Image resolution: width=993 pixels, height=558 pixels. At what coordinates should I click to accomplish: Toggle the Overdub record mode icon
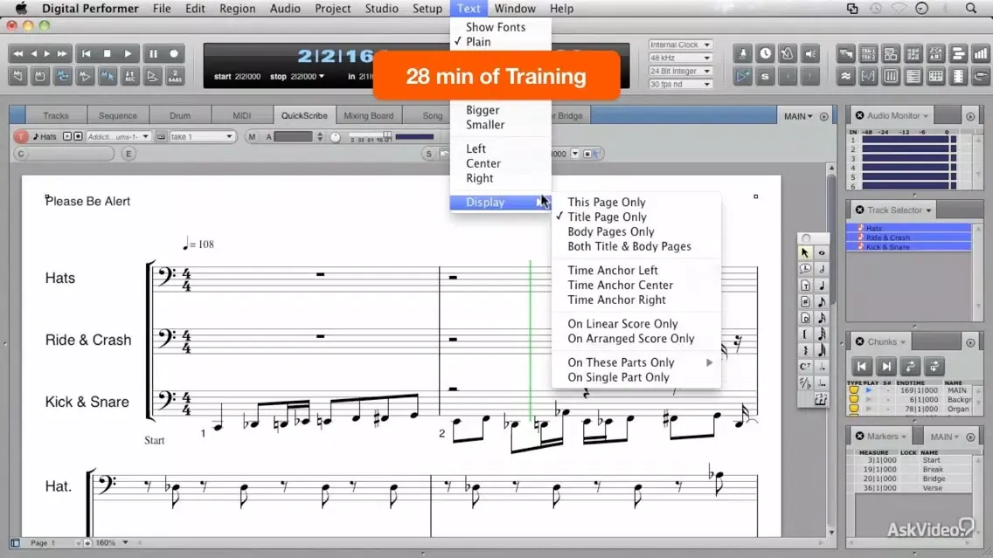[x=152, y=77]
